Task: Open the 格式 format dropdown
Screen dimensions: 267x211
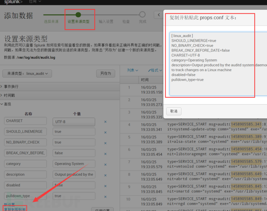Action: click(x=155, y=70)
